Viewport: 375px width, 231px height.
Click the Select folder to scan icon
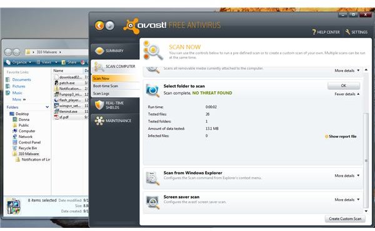(x=152, y=91)
